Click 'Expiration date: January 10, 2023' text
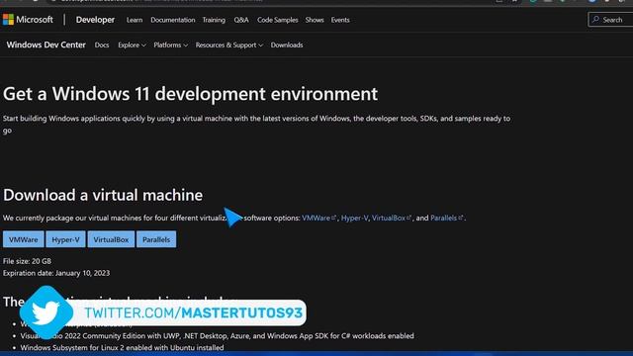Screen dimensions: 633x356 (x=56, y=273)
